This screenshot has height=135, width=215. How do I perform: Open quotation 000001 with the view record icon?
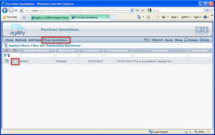coord(6,61)
